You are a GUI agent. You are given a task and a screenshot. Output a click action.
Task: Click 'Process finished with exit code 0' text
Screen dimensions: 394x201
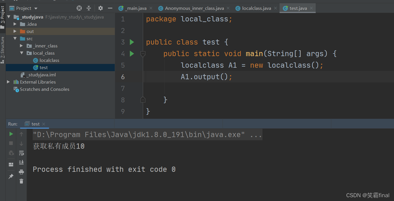[104, 169]
